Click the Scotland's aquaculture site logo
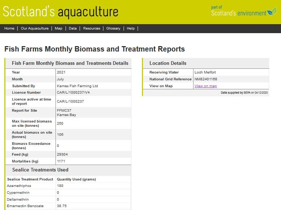This screenshot has width=281, height=210. click(x=61, y=12)
